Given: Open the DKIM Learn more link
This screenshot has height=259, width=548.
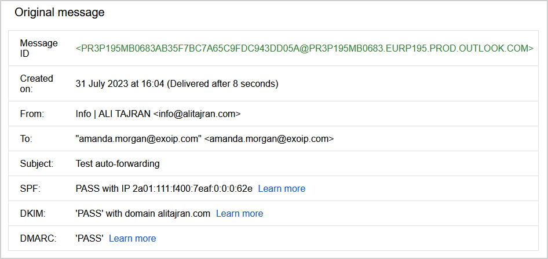Looking at the screenshot, I should tap(239, 214).
